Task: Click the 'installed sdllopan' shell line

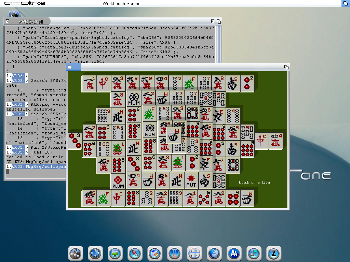Action: [30, 109]
